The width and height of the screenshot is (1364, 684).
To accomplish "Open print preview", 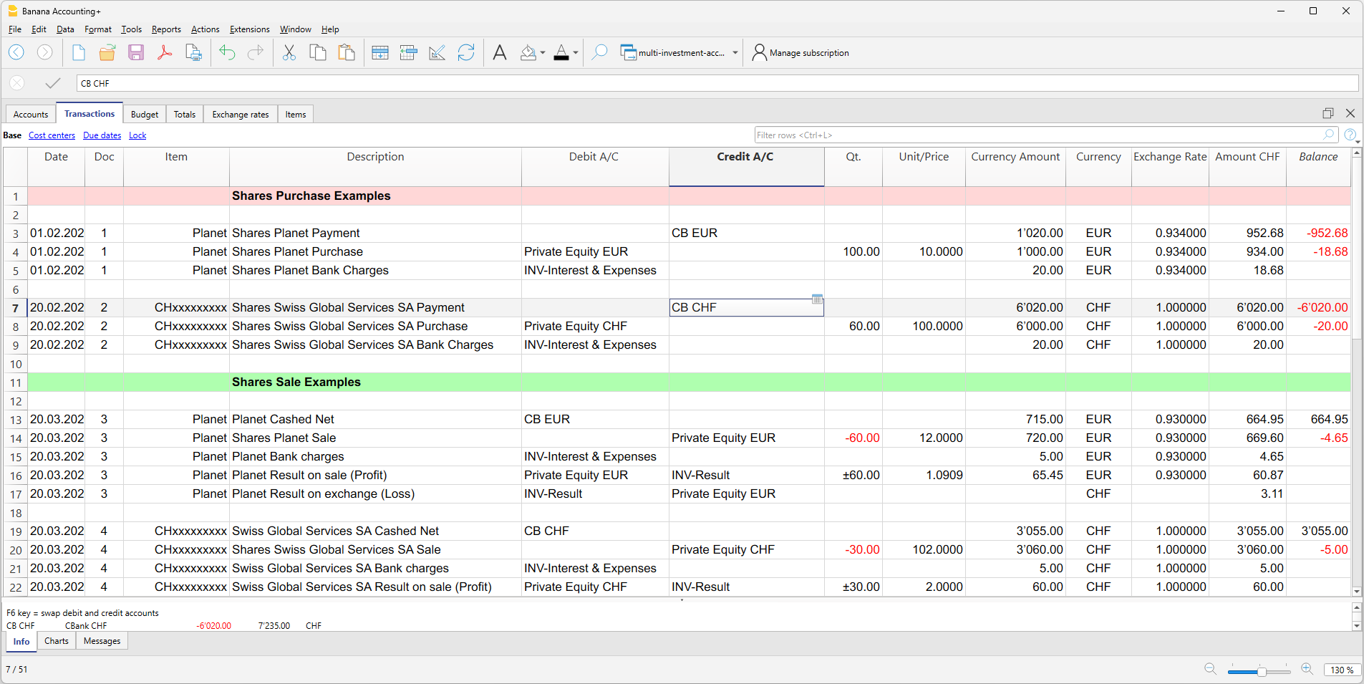I will pyautogui.click(x=193, y=52).
